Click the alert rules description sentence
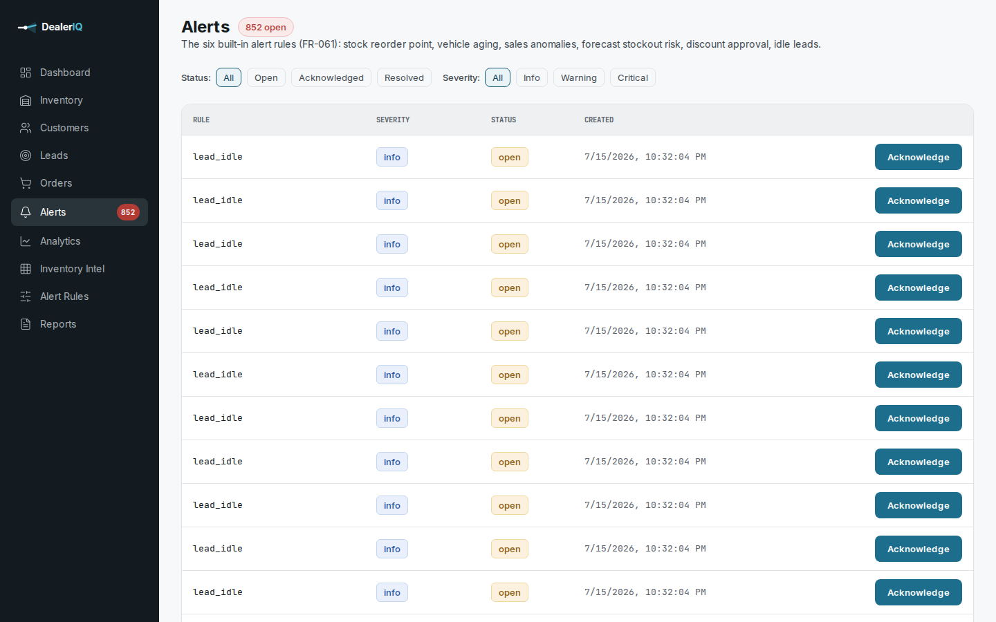 (x=501, y=44)
